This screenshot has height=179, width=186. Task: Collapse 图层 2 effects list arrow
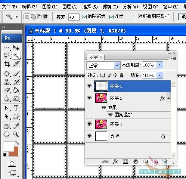click(168, 98)
